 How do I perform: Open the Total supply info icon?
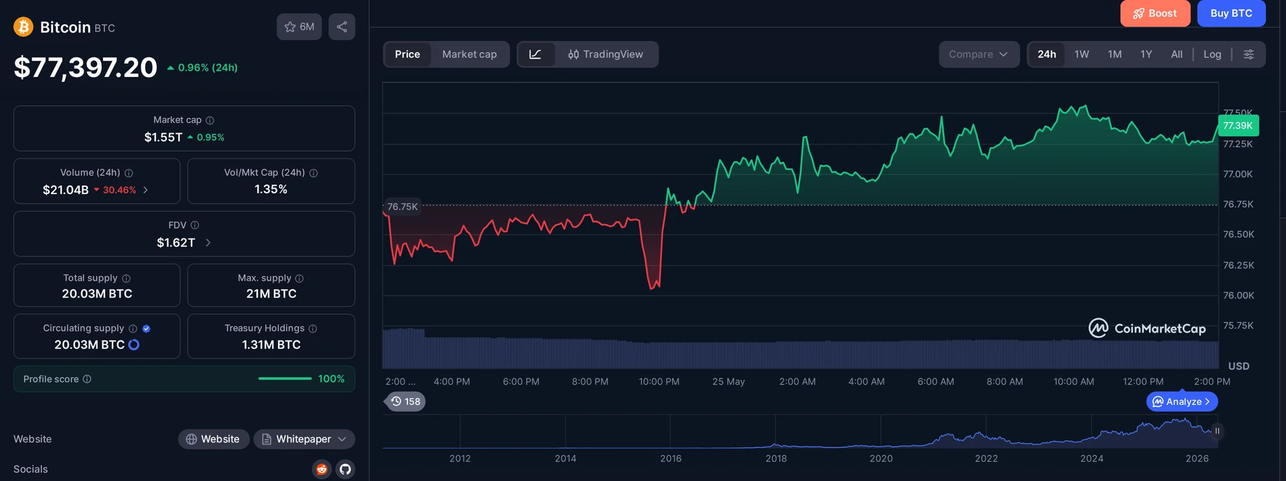click(126, 278)
